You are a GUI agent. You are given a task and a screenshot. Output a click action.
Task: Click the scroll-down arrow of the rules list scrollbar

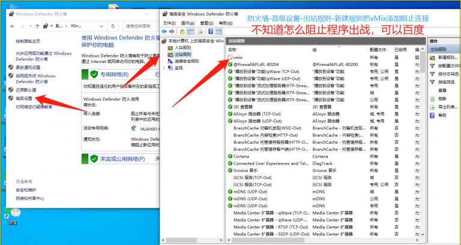(423, 234)
